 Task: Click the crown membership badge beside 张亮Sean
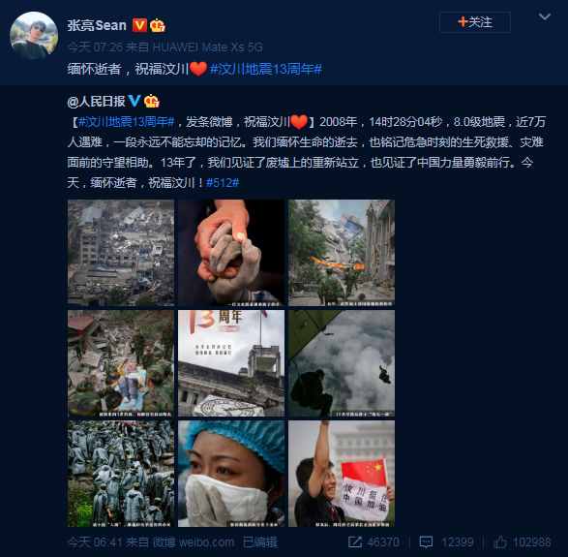pos(157,25)
